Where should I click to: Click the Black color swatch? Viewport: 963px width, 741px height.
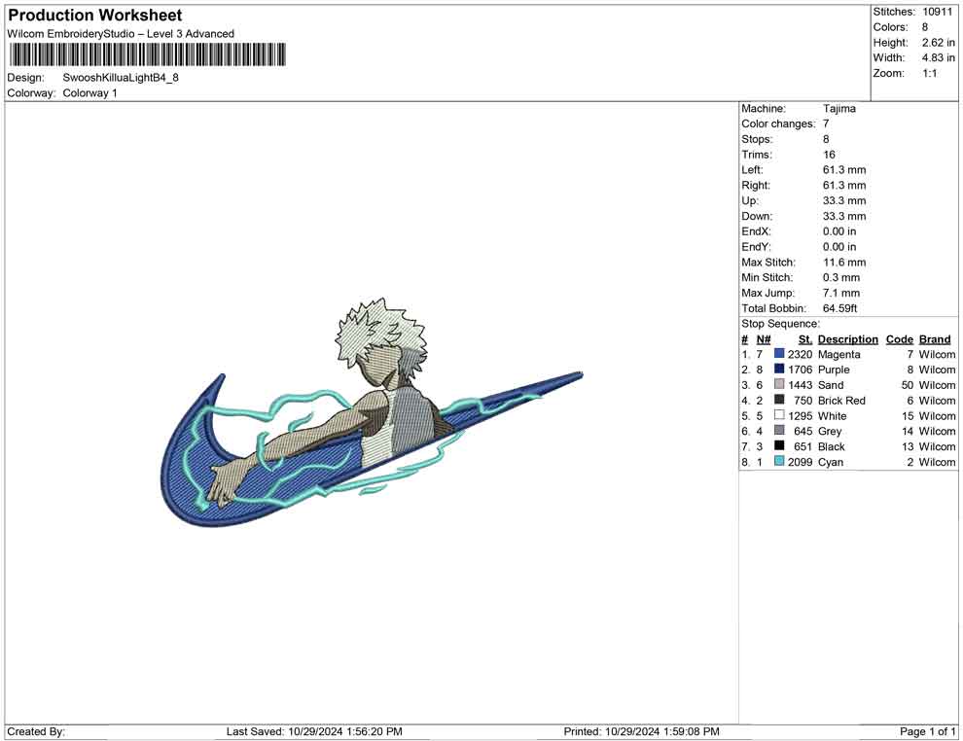click(x=779, y=447)
